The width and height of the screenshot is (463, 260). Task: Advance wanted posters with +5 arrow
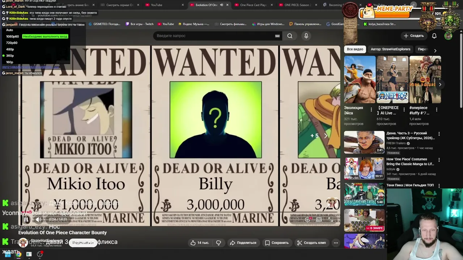tap(326, 136)
